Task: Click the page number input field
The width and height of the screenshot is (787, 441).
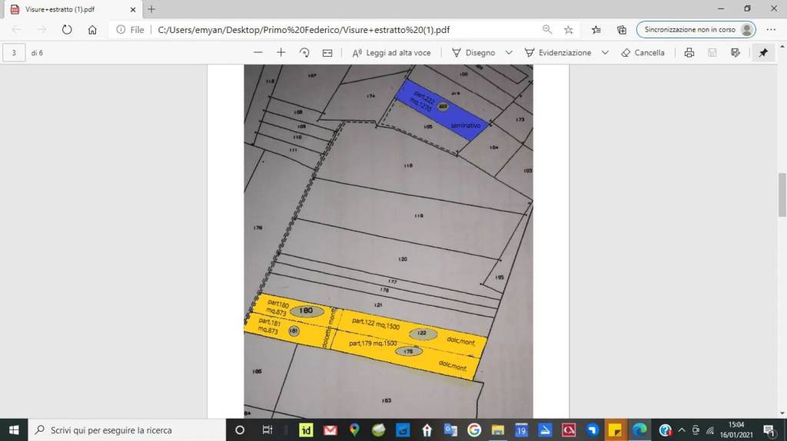Action: (14, 53)
